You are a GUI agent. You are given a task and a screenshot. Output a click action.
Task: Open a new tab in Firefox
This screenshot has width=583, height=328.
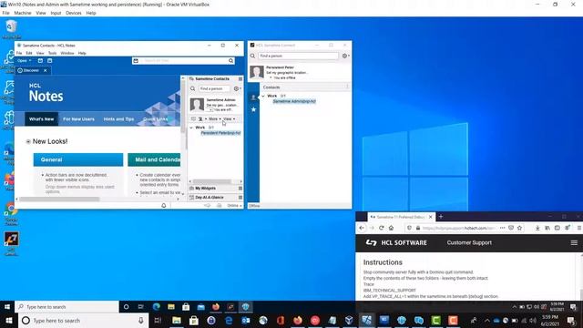pos(441,217)
